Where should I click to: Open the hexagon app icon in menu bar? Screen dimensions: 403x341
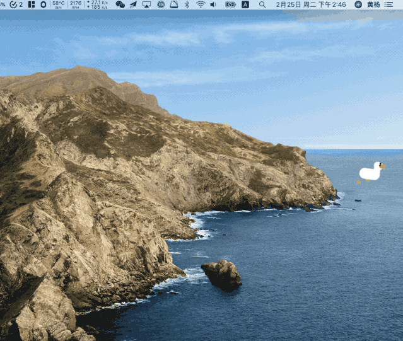44,4
